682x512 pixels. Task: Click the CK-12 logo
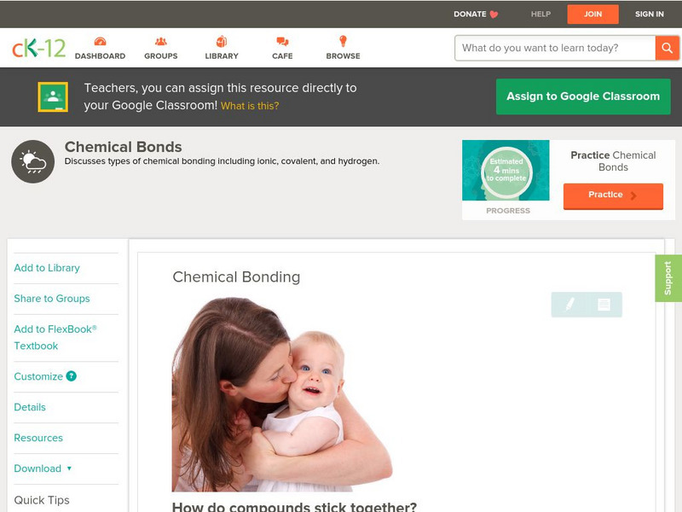point(38,48)
